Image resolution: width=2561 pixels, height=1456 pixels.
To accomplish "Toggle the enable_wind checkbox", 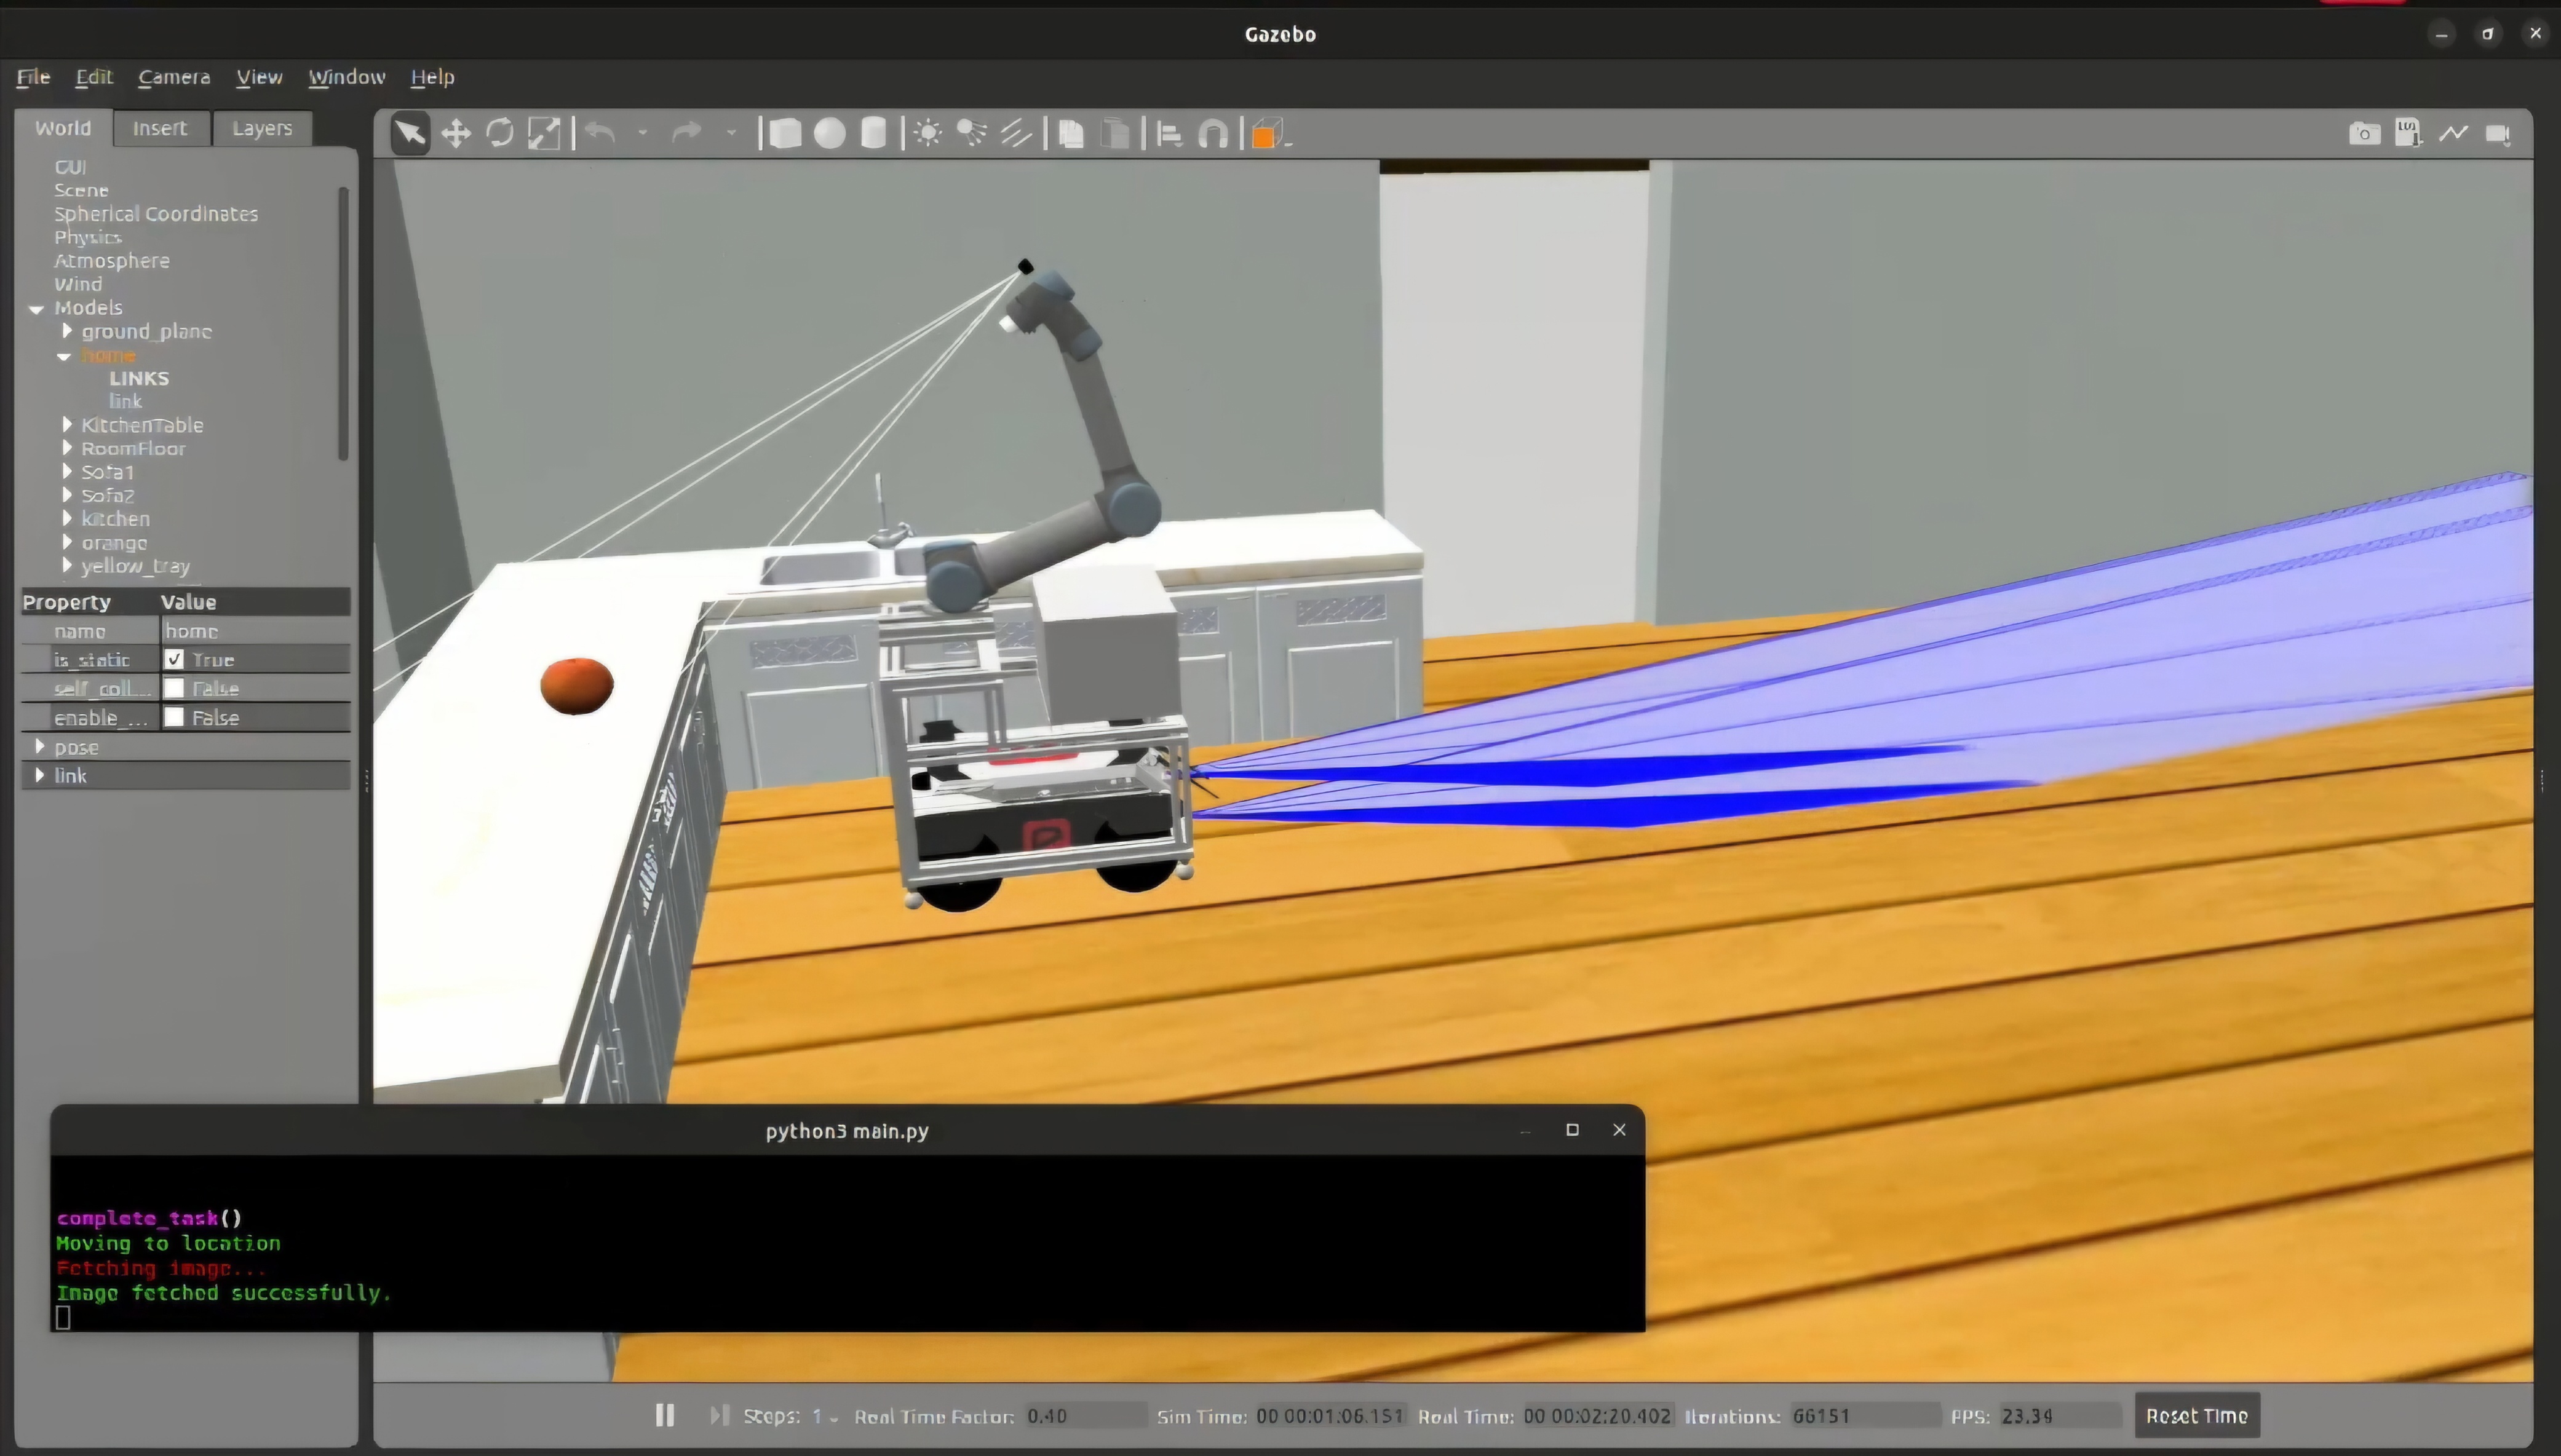I will pyautogui.click(x=175, y=718).
